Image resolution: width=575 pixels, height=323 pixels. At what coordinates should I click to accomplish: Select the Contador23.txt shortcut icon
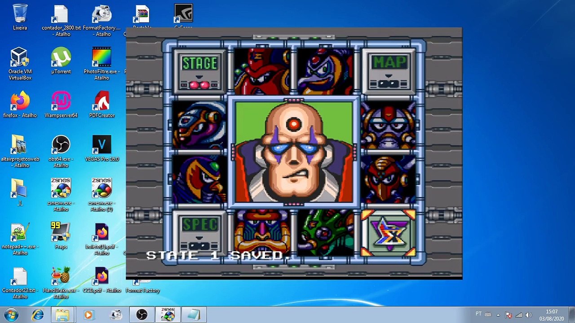(x=20, y=283)
